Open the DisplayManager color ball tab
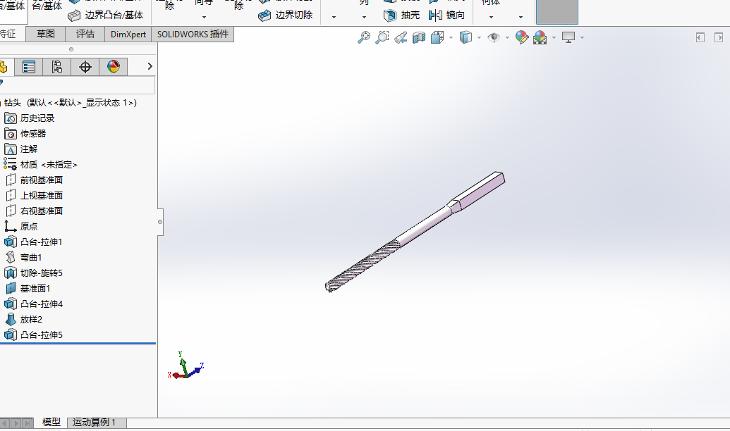The width and height of the screenshot is (730, 431). tap(113, 67)
